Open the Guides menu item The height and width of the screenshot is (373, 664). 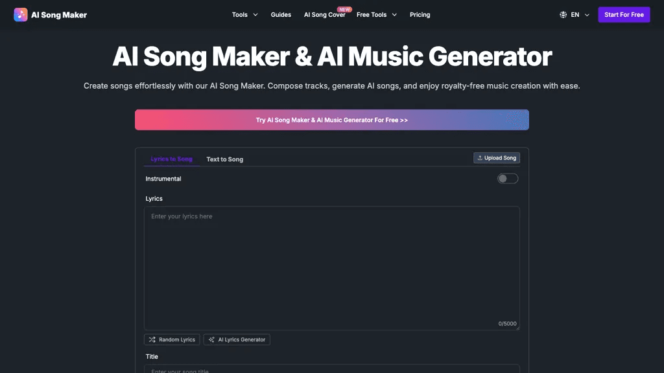pos(281,15)
